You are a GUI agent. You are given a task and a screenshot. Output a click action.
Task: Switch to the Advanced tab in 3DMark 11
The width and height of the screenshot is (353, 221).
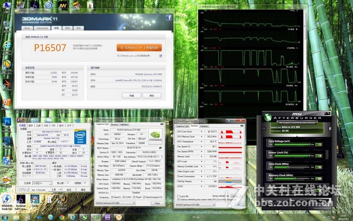click(x=42, y=28)
